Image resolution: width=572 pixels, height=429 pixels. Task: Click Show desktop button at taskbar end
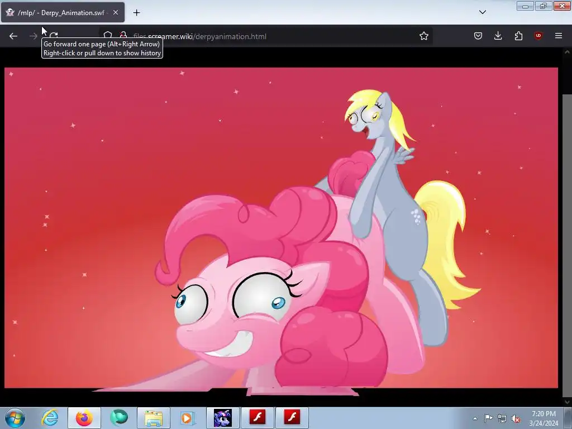tap(568, 418)
